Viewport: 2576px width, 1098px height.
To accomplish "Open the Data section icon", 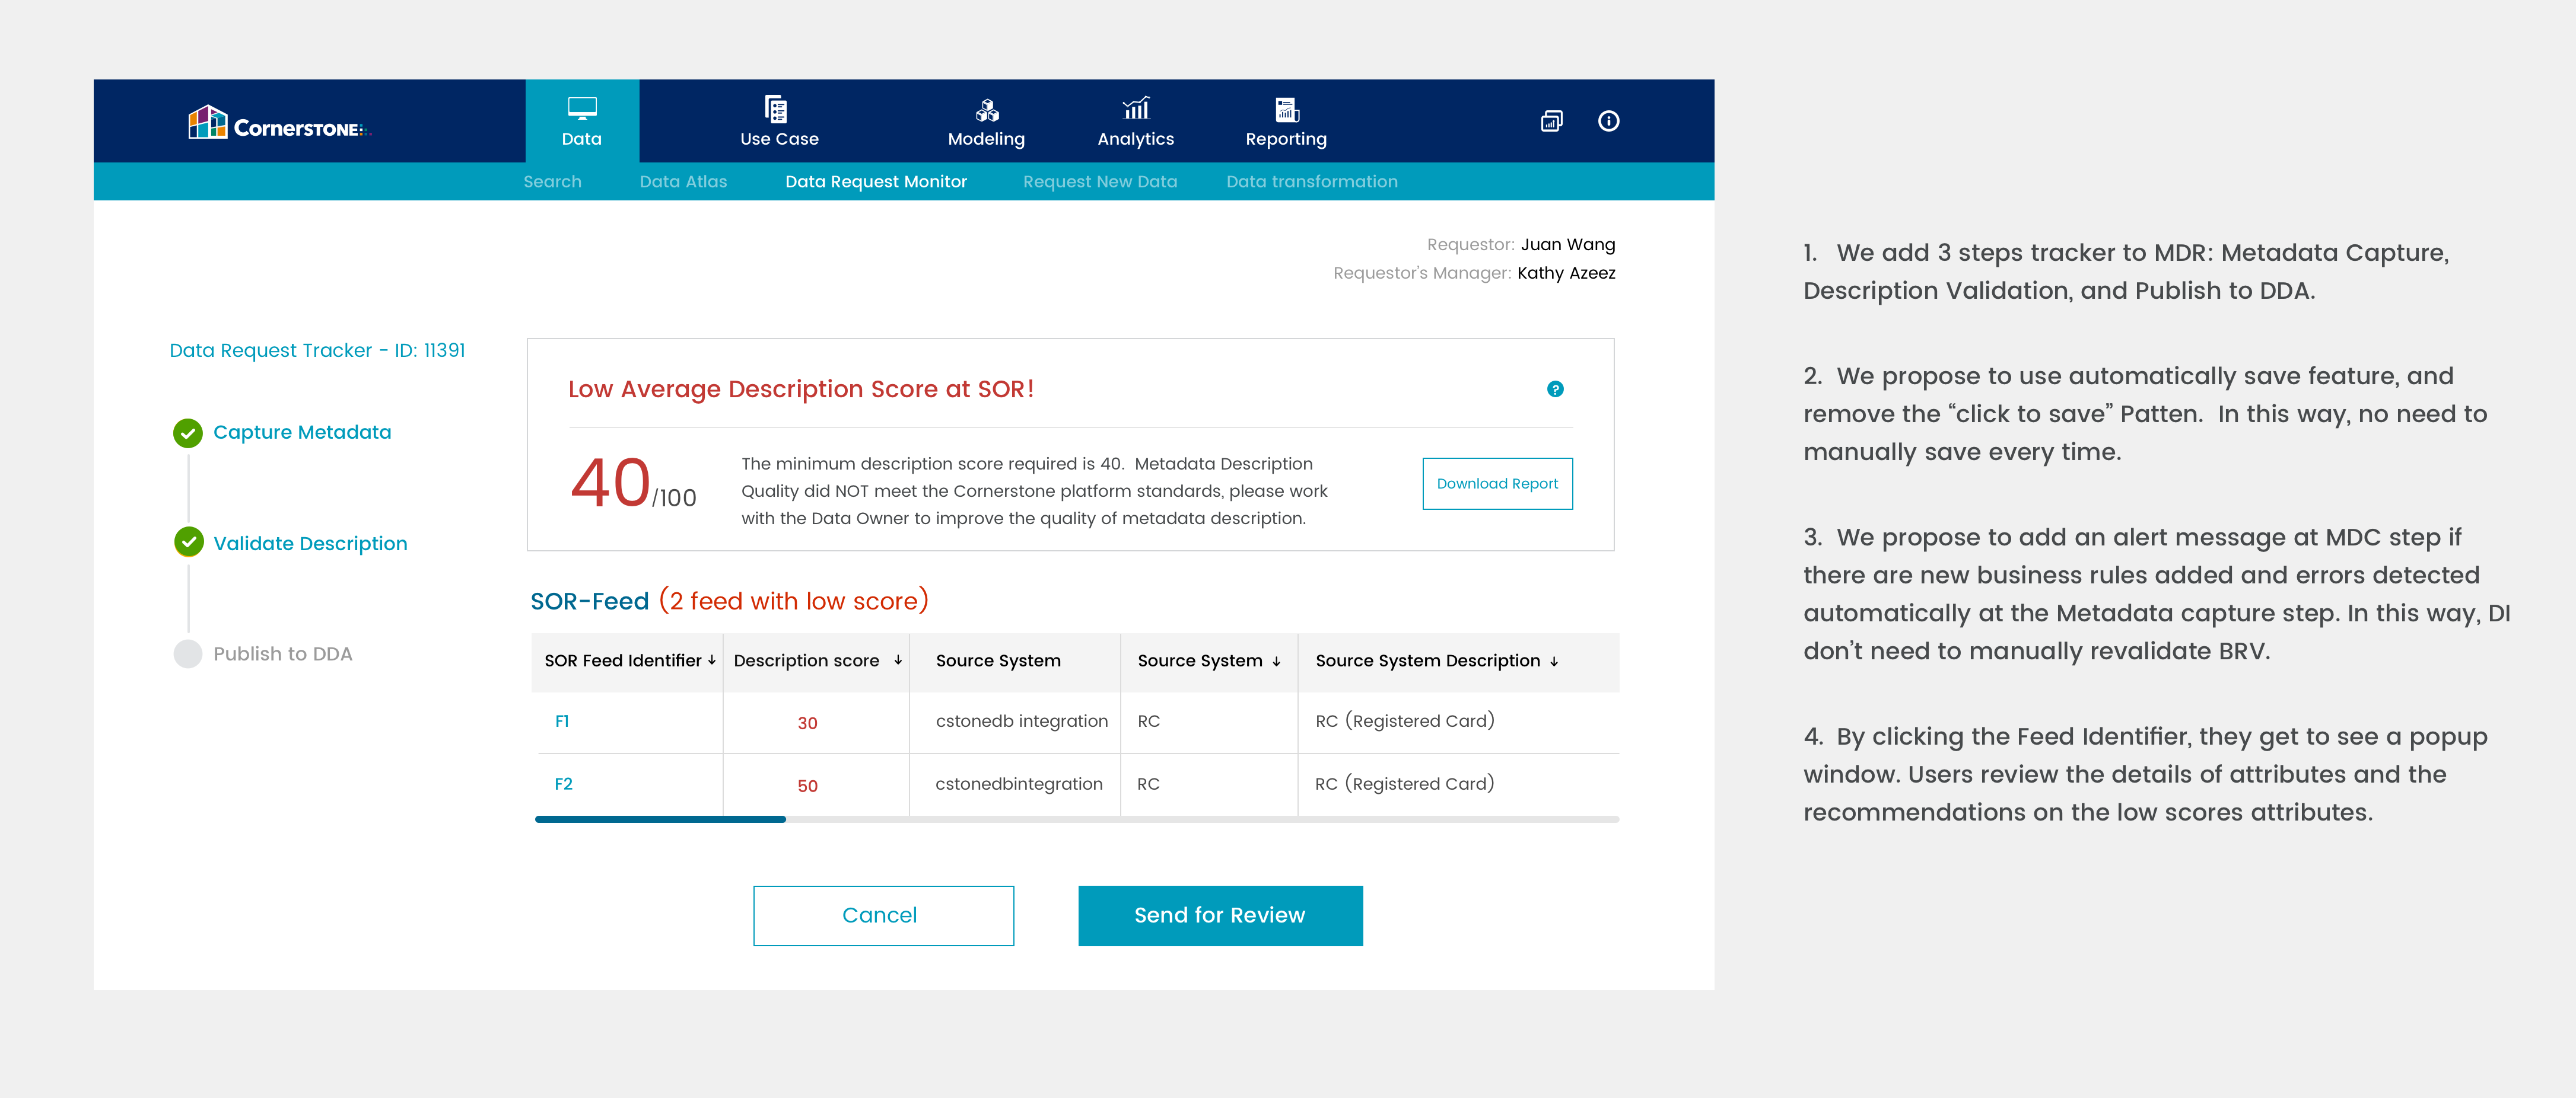I will click(582, 108).
